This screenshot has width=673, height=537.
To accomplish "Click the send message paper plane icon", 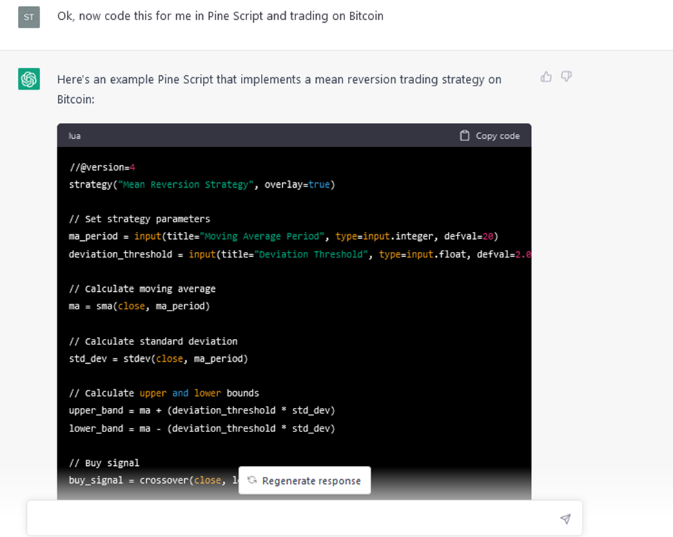I will click(566, 519).
